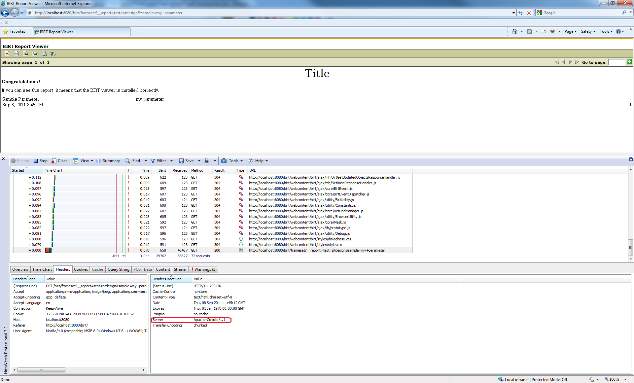This screenshot has height=383, width=634.
Task: Switch to the Stream tab
Action: point(180,269)
